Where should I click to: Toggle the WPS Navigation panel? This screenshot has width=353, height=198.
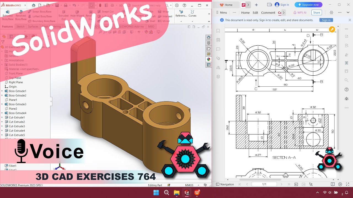pos(225,184)
